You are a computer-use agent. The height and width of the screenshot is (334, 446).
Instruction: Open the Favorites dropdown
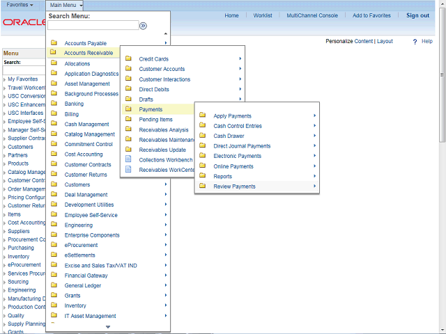tap(20, 5)
